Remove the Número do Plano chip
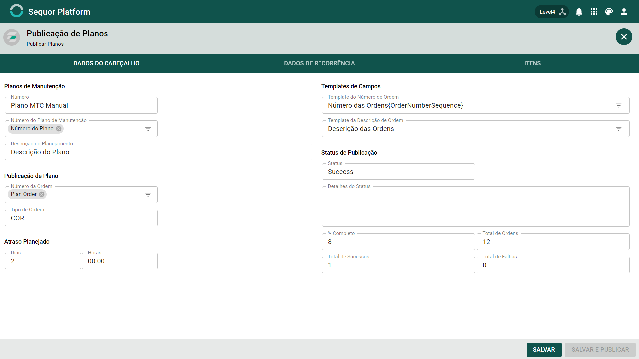Image resolution: width=639 pixels, height=359 pixels. (x=59, y=129)
